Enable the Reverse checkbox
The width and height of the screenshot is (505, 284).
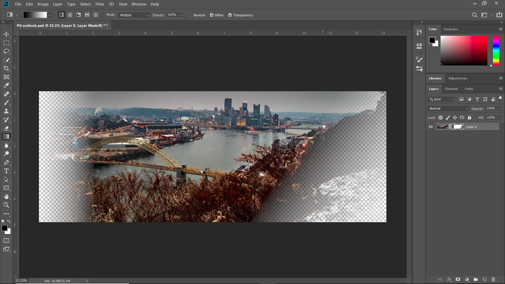pyautogui.click(x=191, y=15)
